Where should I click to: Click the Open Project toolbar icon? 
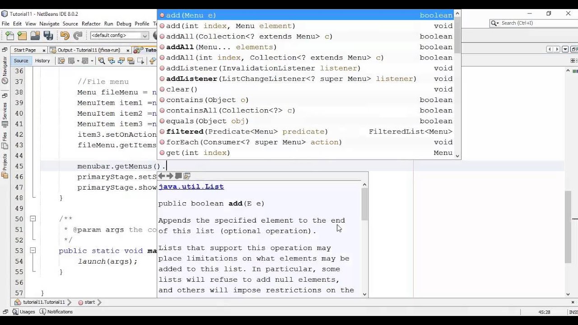coord(35,36)
